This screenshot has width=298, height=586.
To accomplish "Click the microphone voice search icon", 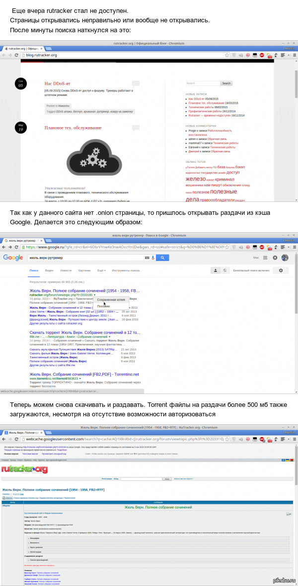I will (153, 258).
